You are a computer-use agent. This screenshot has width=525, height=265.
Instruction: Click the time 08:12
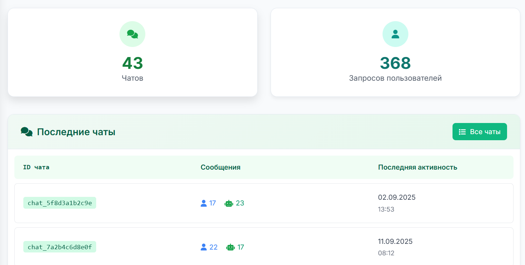[386, 253]
